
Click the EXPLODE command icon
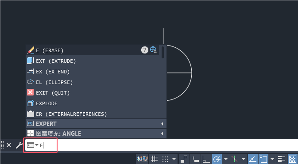31,103
